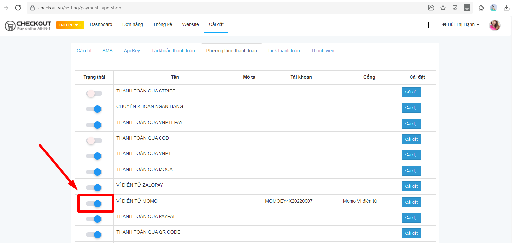Click the lock icon in address bar
The height and width of the screenshot is (243, 512).
(32, 8)
